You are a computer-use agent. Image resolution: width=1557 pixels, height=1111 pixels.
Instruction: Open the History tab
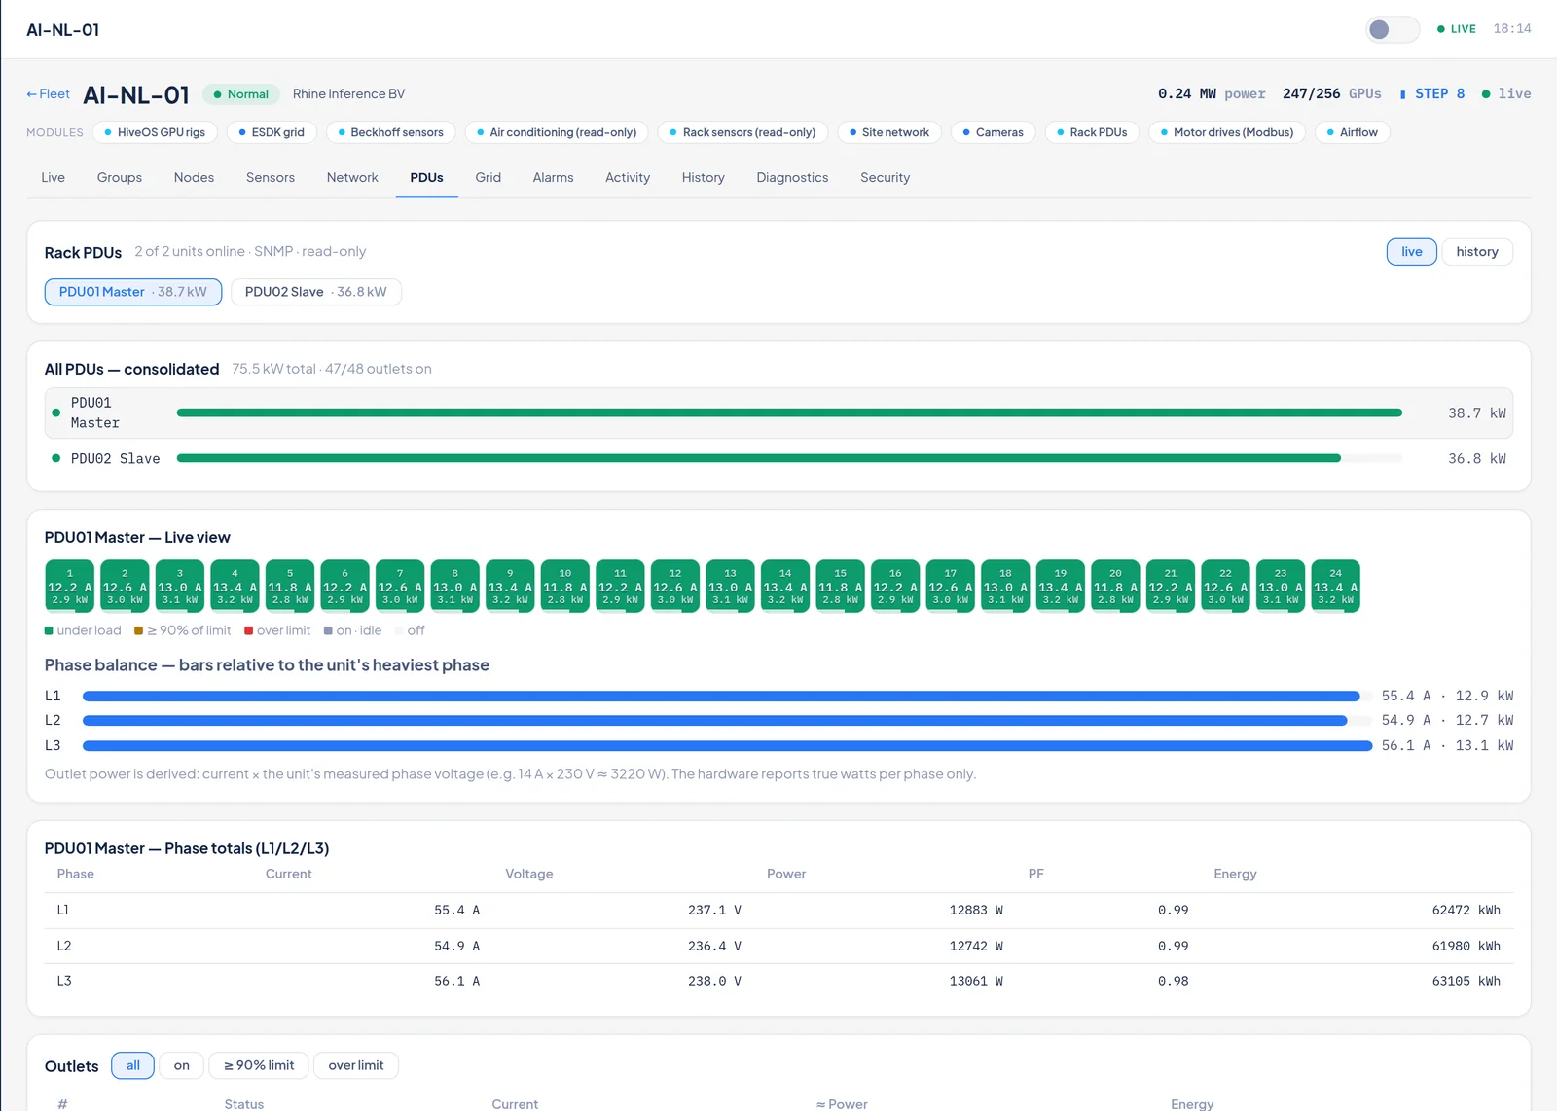coord(704,178)
